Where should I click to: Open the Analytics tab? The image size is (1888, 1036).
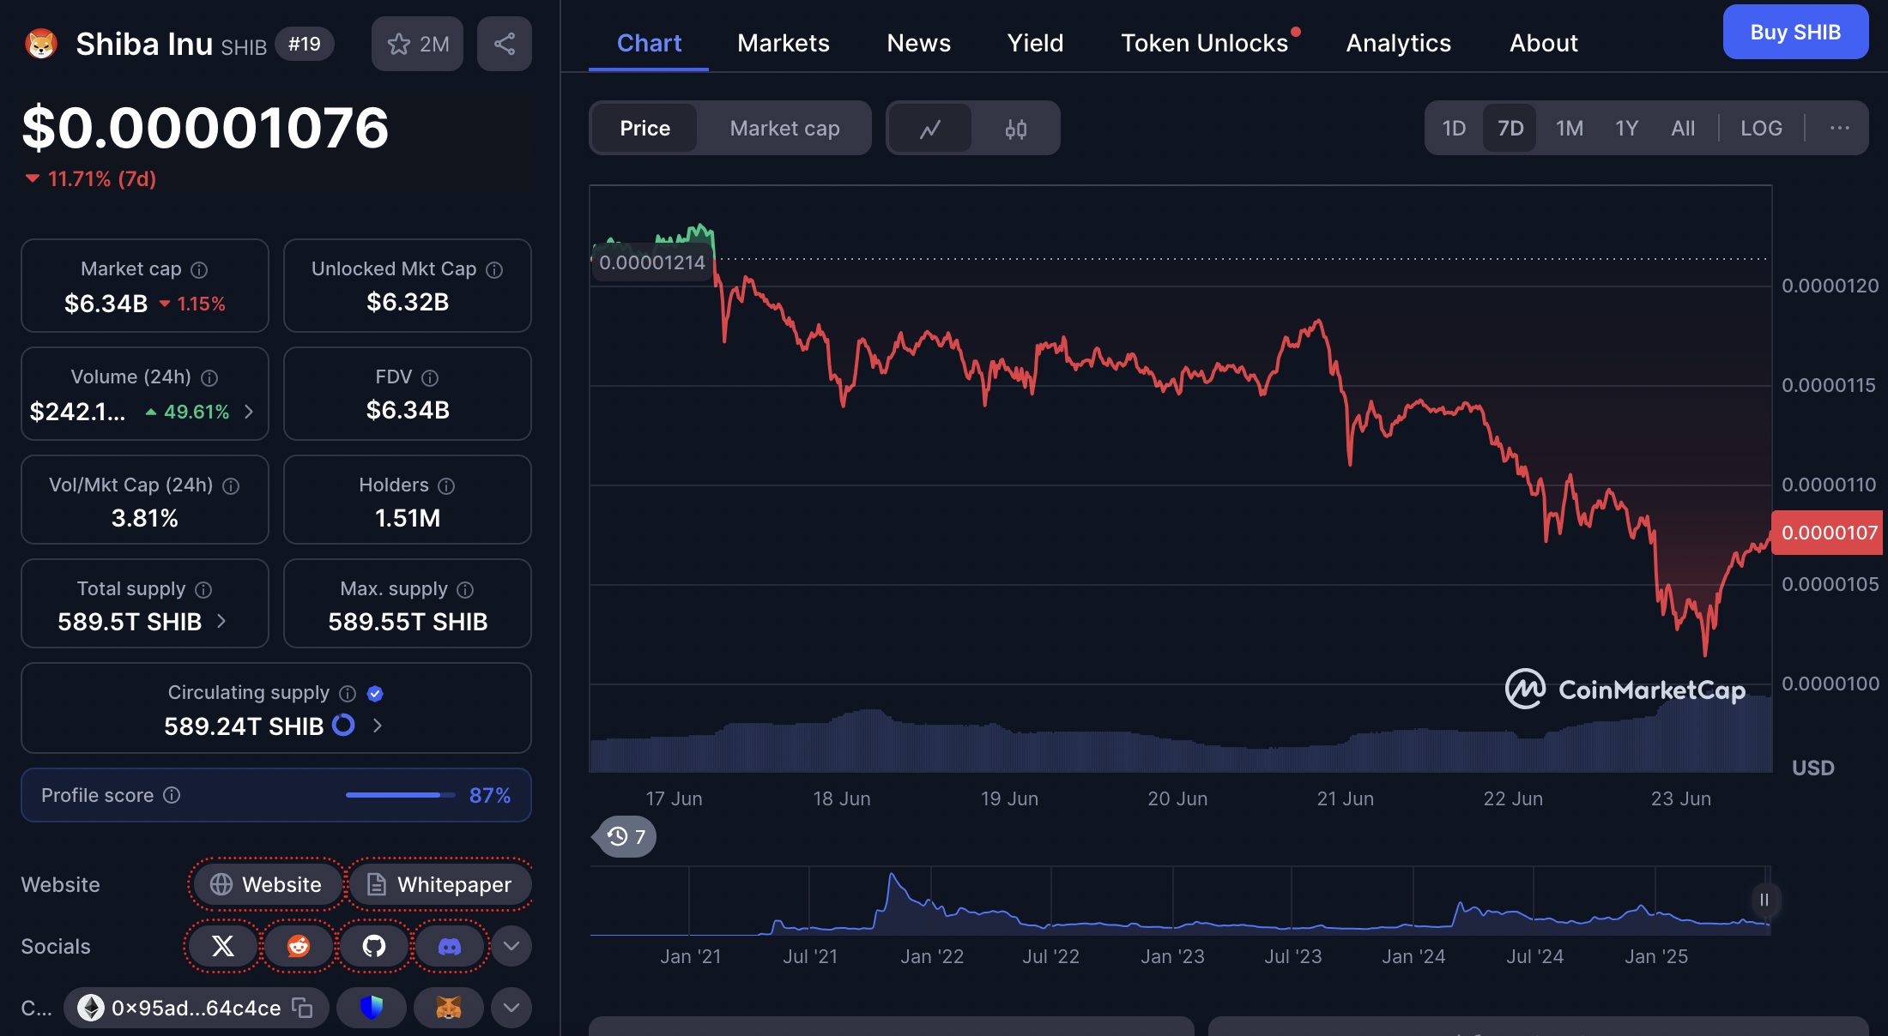click(1398, 43)
